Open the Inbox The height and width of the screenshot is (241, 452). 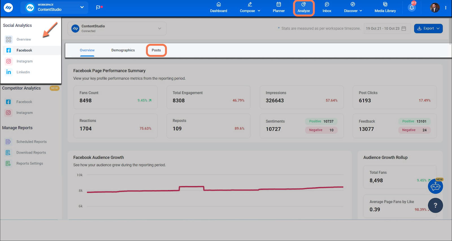tap(327, 7)
